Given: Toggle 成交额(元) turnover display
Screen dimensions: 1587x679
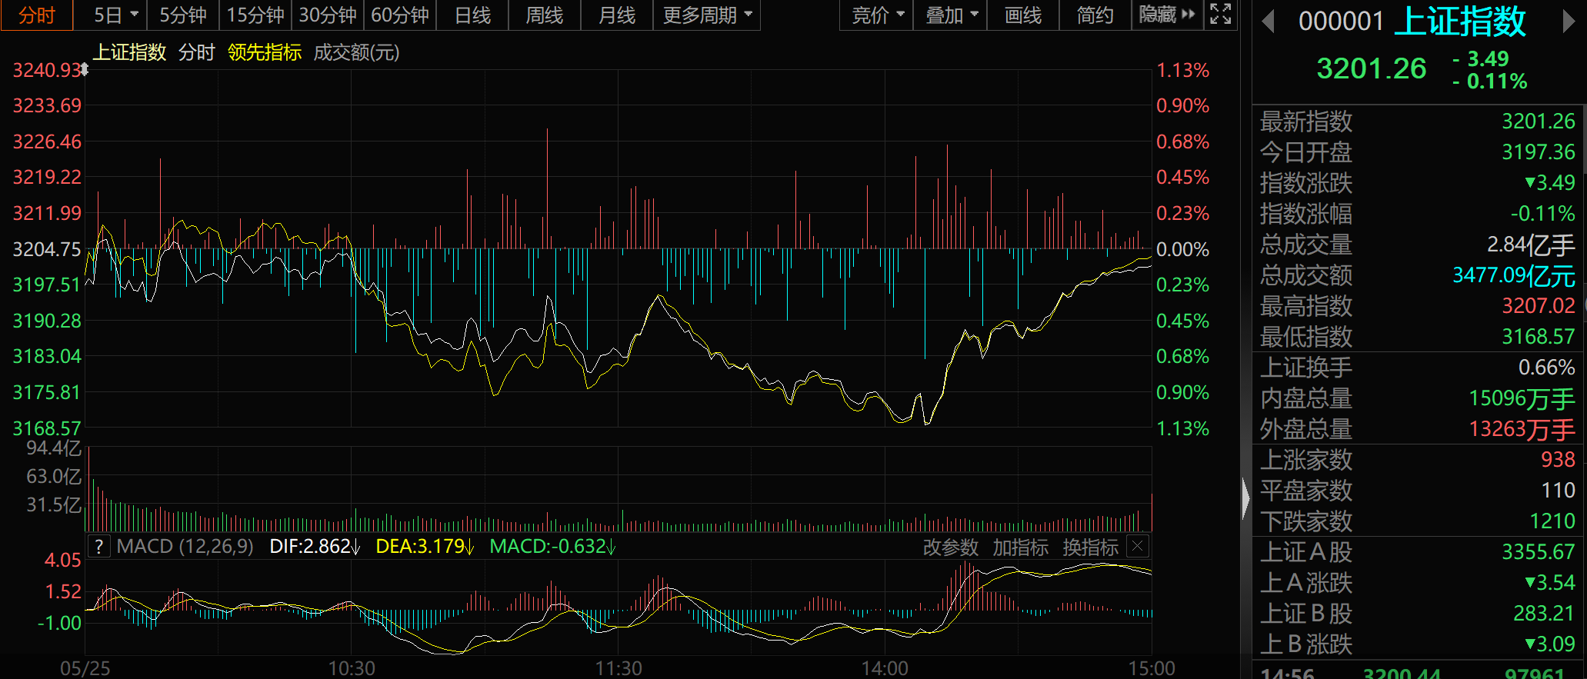Looking at the screenshot, I should (x=356, y=52).
